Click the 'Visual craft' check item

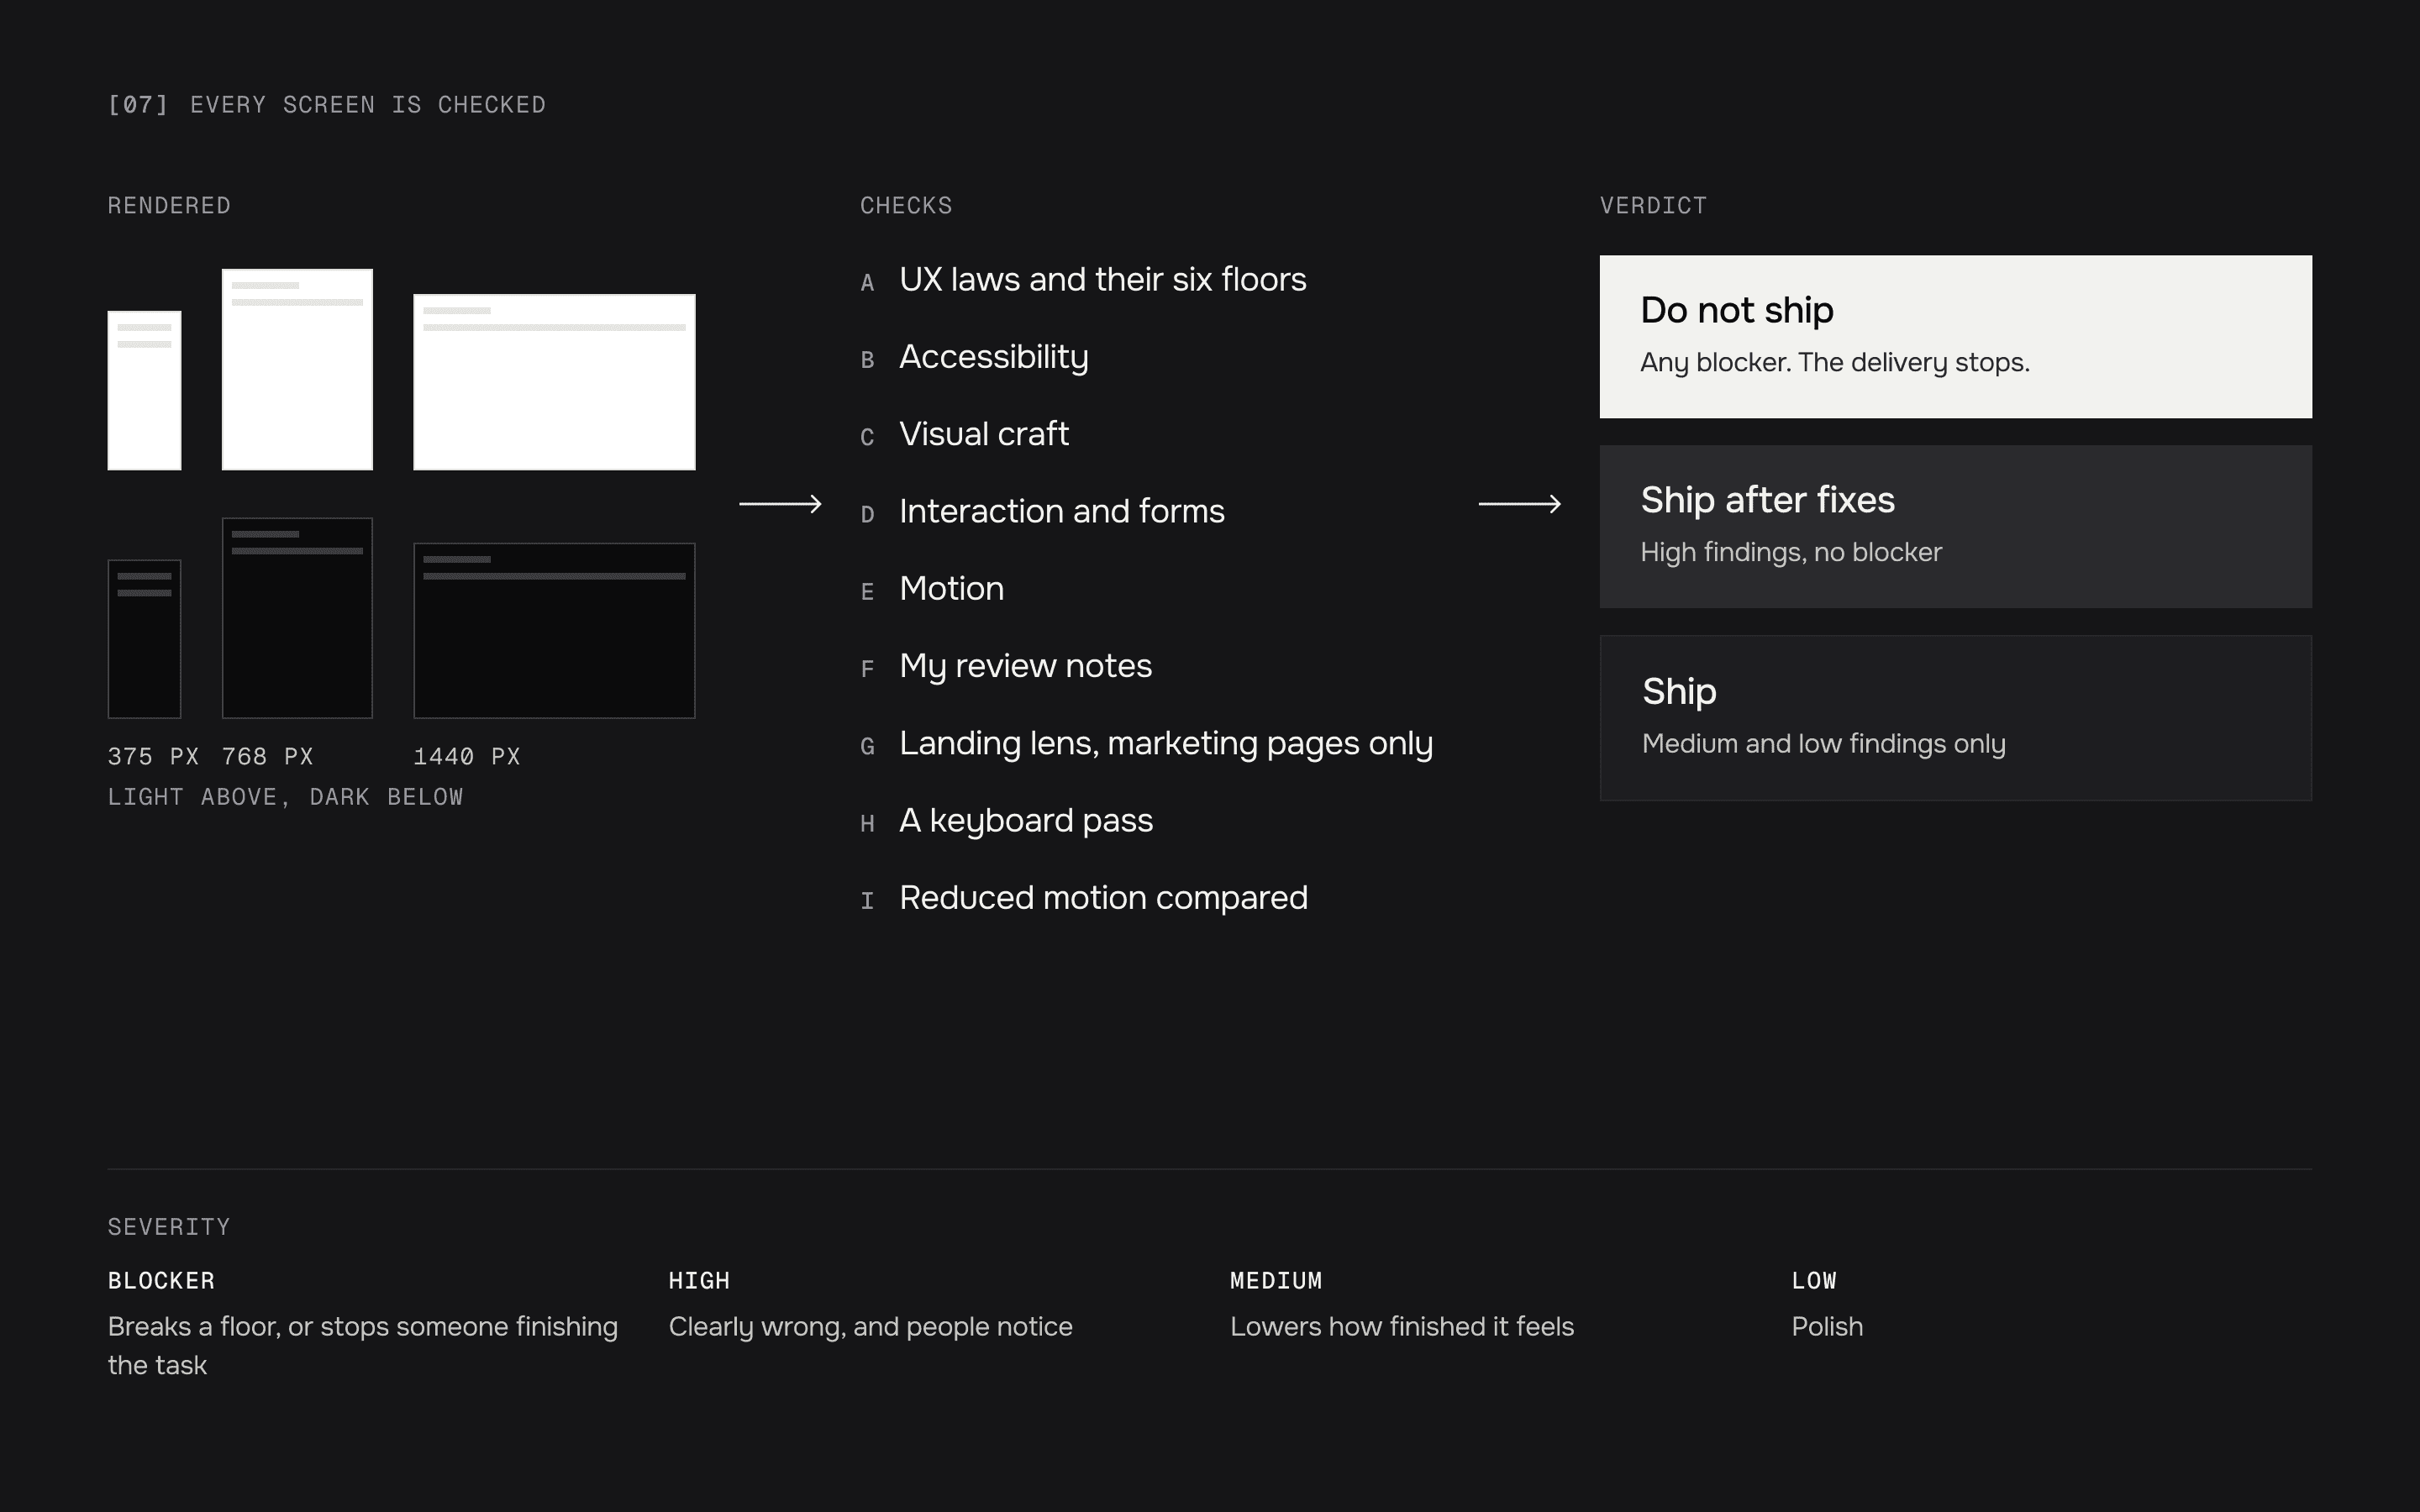[984, 434]
